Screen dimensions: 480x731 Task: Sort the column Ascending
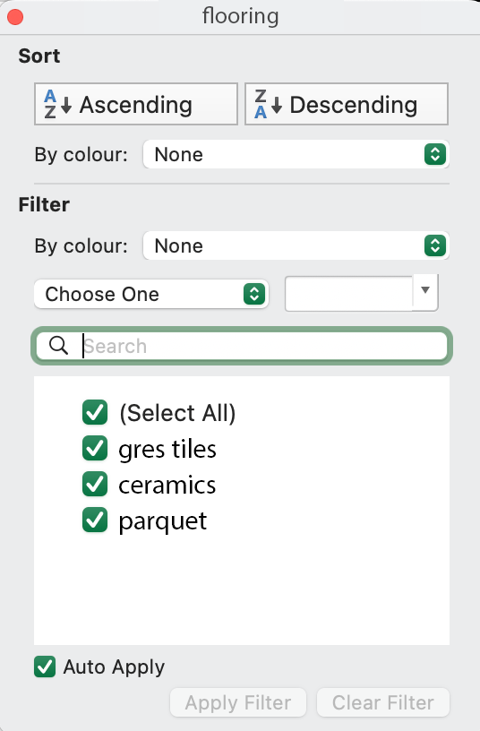click(136, 105)
